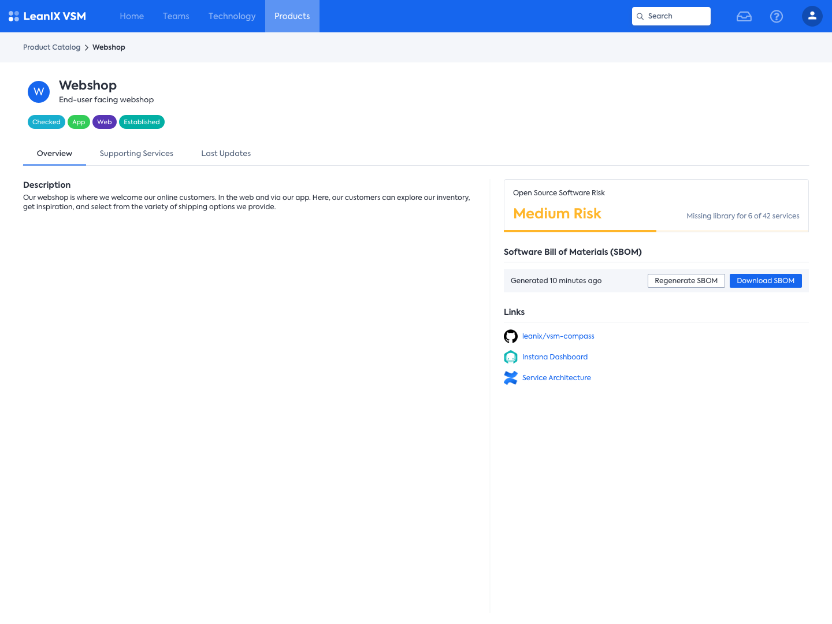The width and height of the screenshot is (832, 624).
Task: Select the Products menu item
Action: (x=292, y=16)
